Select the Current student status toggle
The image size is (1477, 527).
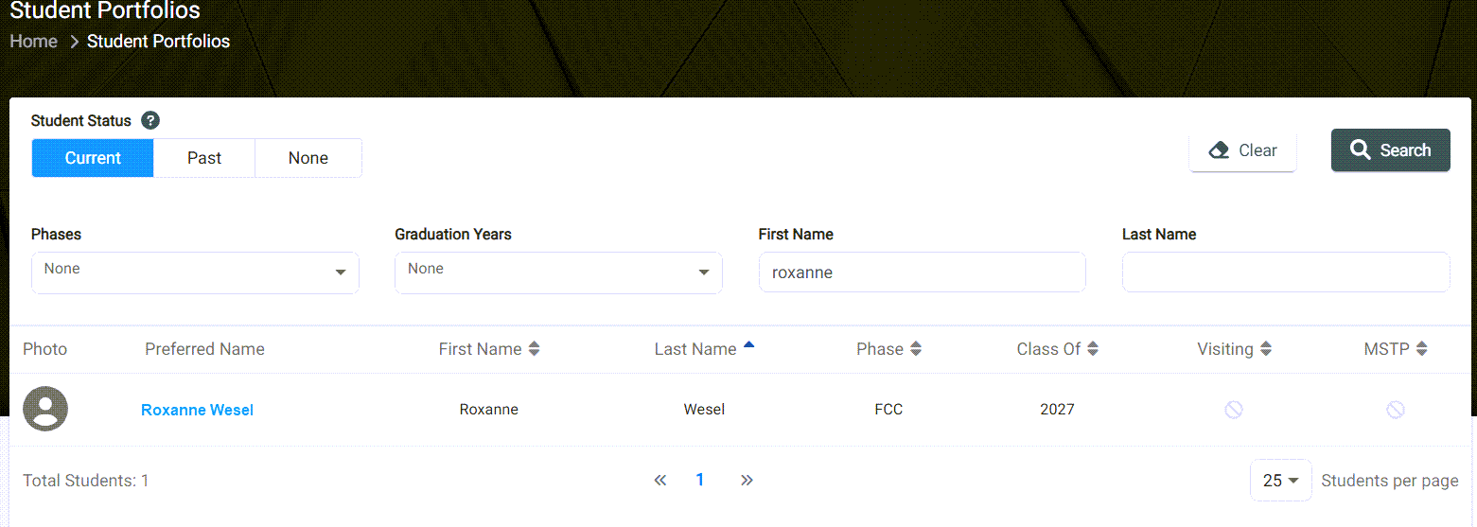93,158
